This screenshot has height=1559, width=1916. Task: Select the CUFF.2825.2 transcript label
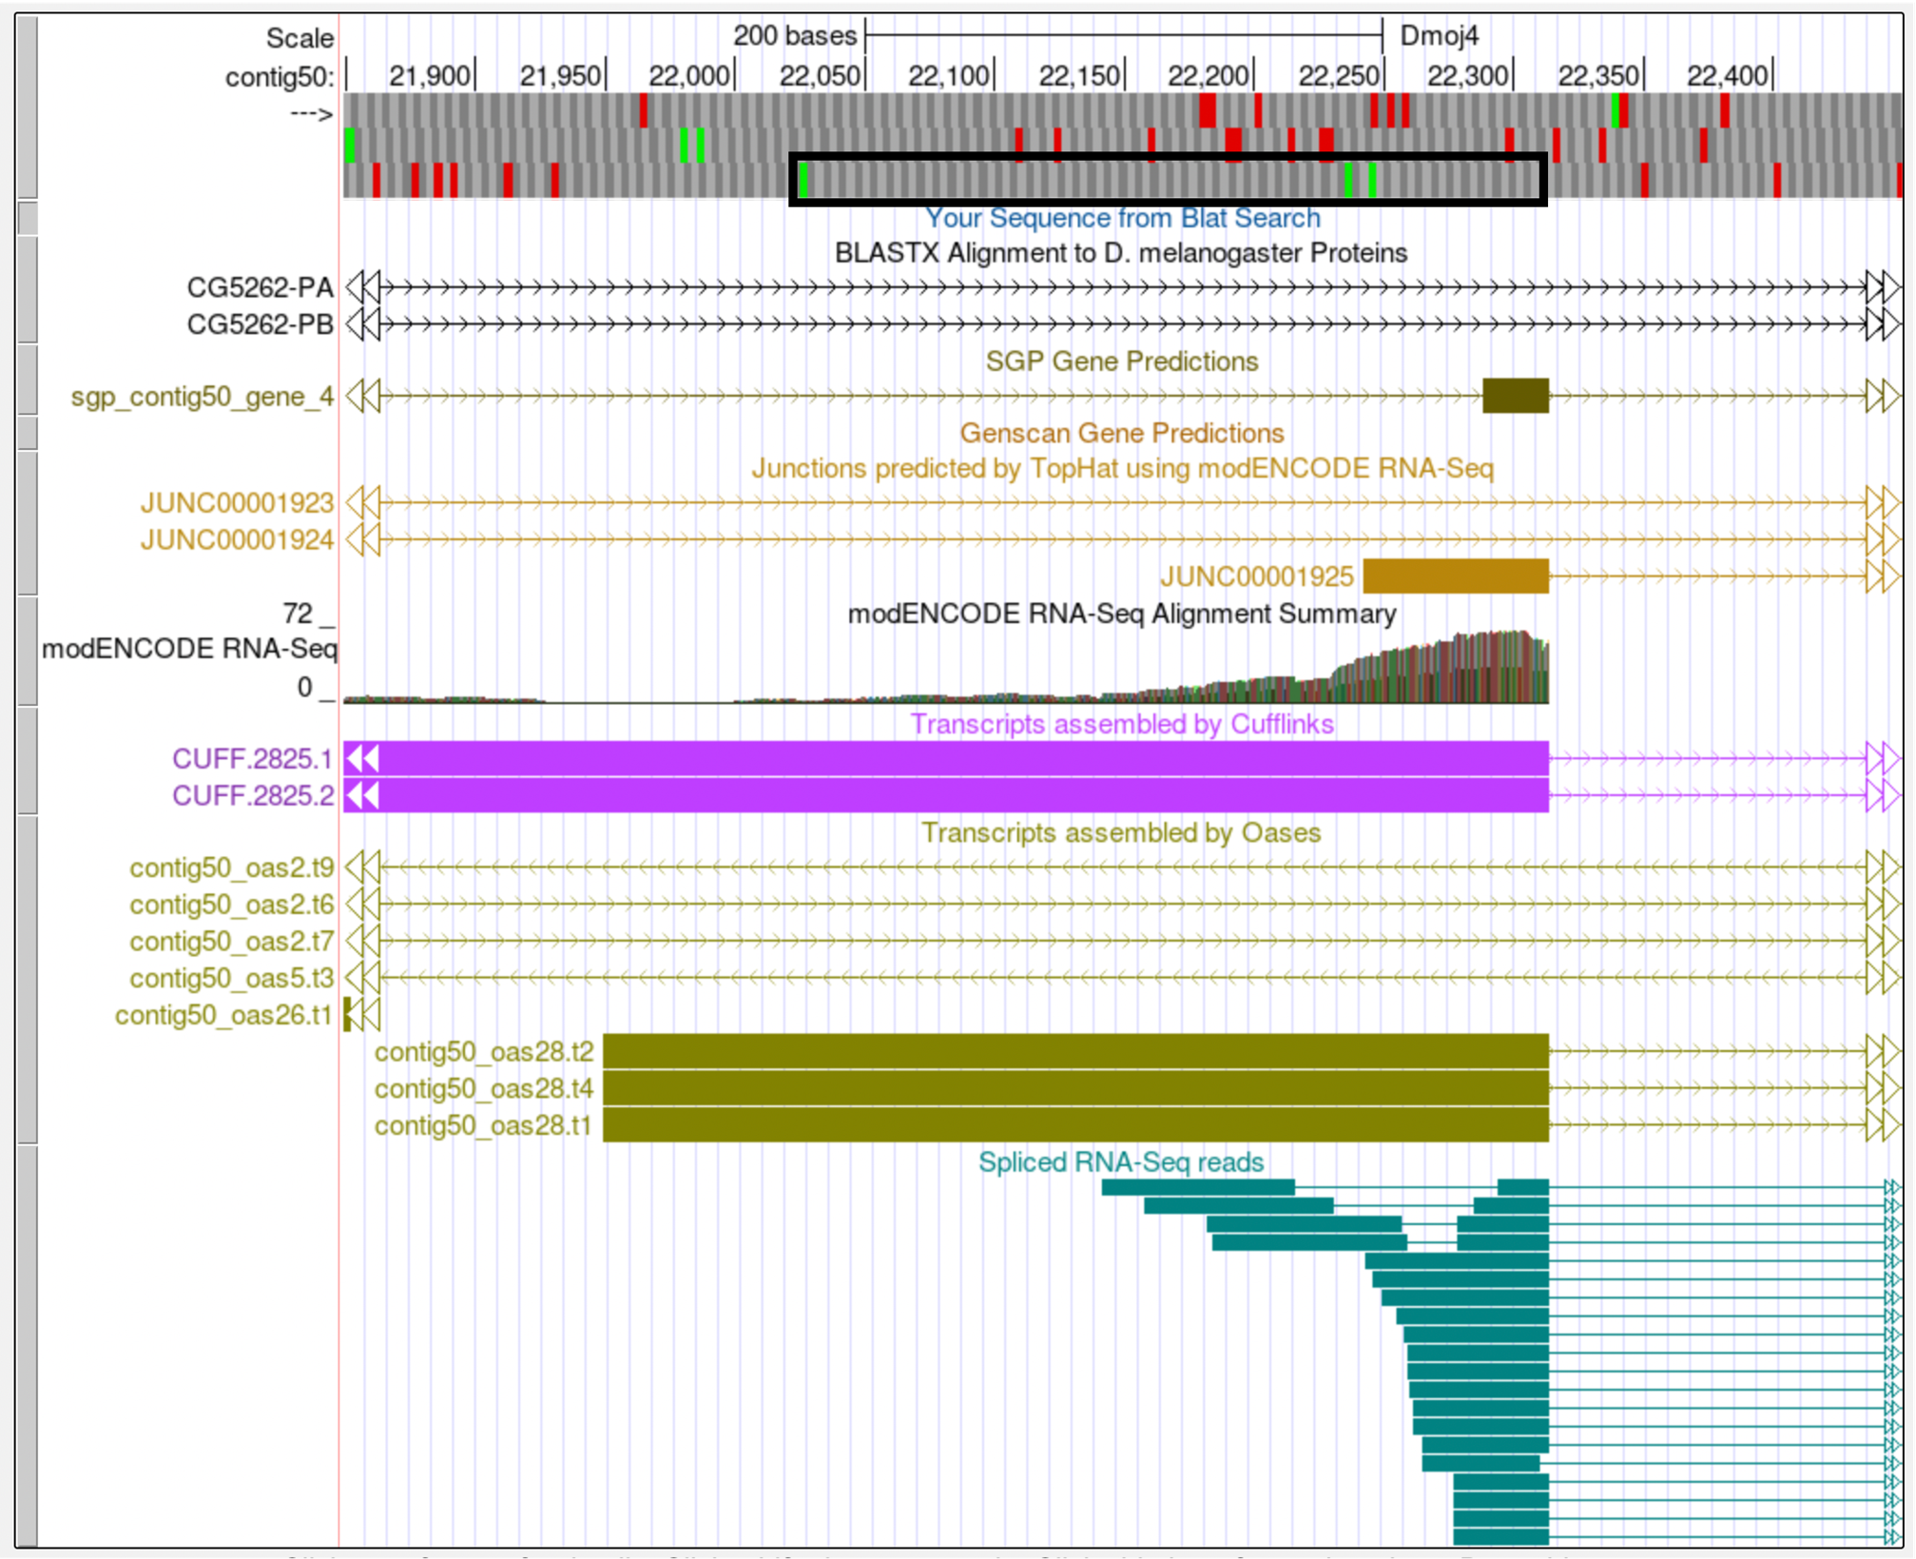pyautogui.click(x=252, y=795)
